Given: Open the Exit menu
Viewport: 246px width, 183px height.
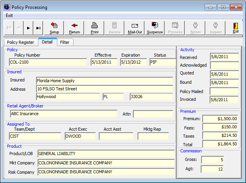Looking at the screenshot, I should [9, 16].
